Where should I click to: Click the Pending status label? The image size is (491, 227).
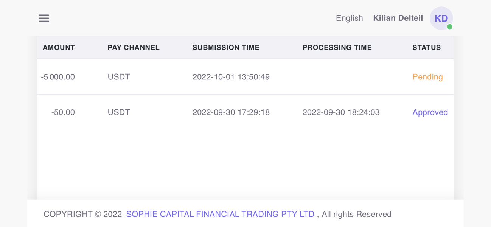pos(427,77)
